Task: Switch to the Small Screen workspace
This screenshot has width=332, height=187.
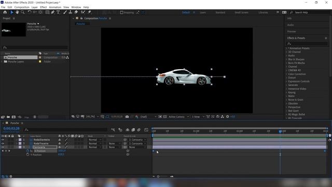Action: pos(241,12)
